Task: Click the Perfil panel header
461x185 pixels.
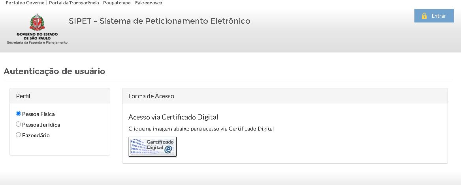Action: [60, 96]
